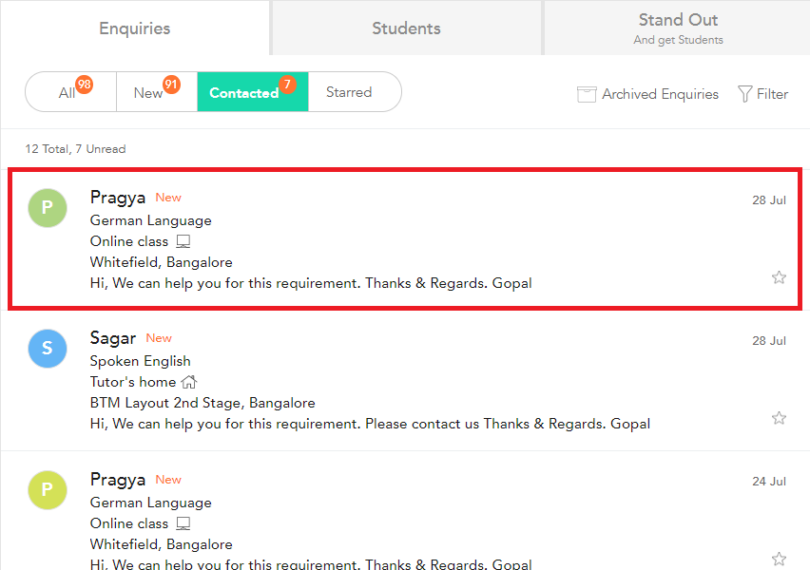Click the Filter funnel icon
This screenshot has height=570, width=810.
tap(744, 94)
